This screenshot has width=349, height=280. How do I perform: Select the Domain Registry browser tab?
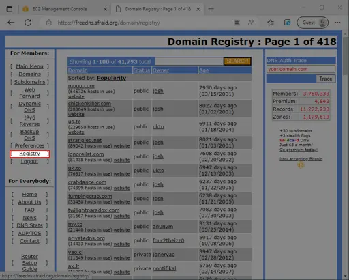(157, 9)
